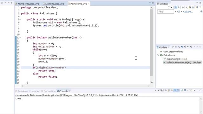Click the New Task icon in Task List

pyautogui.click(x=168, y=7)
